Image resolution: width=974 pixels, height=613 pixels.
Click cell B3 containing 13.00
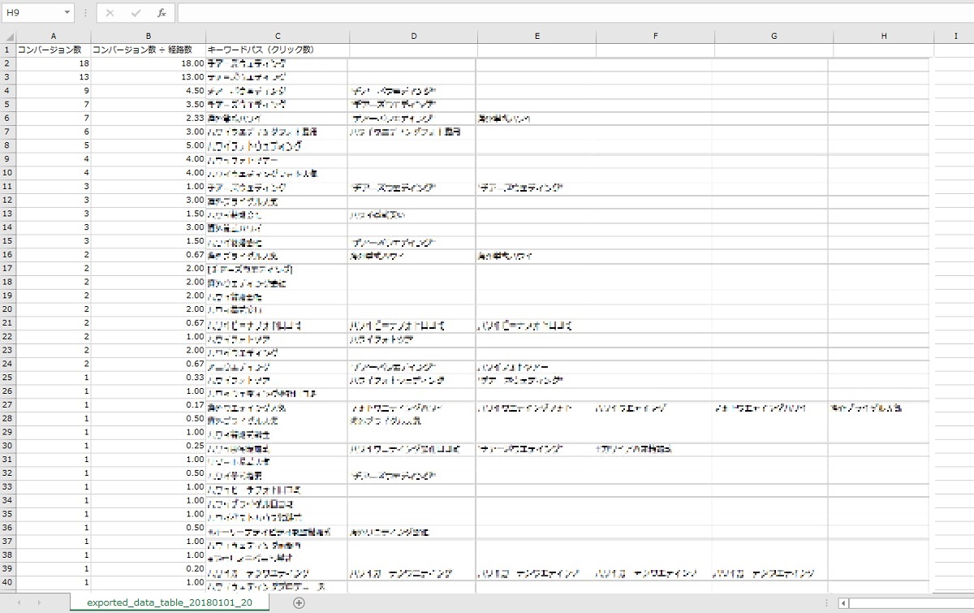148,76
